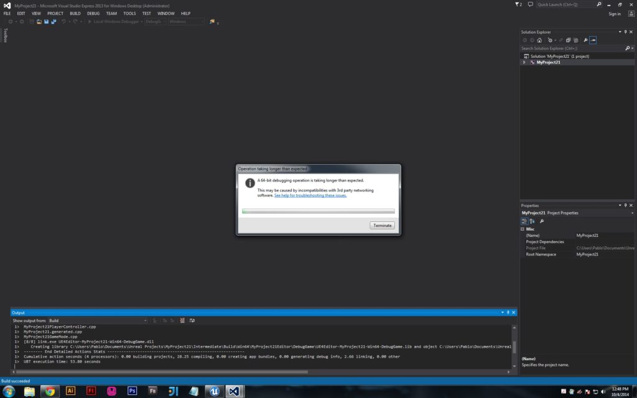Open the BUILD menu
Screen dimensions: 637x398
75,13
